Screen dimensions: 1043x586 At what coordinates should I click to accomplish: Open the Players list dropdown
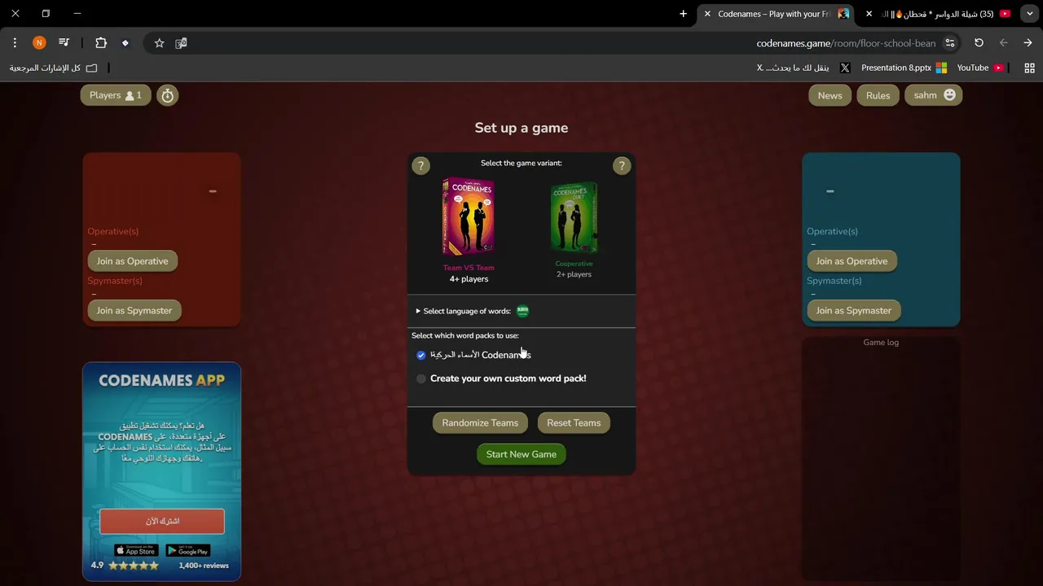116,95
